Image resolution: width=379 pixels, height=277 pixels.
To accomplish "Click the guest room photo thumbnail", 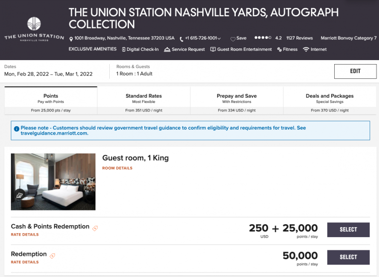I will [x=53, y=182].
